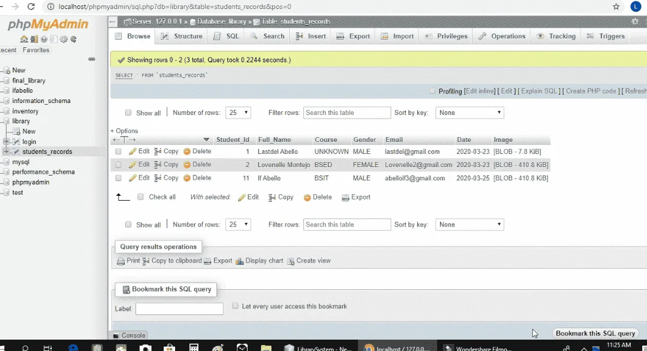The height and width of the screenshot is (351, 647).
Task: Click Explain SQL link
Action: pyautogui.click(x=539, y=91)
